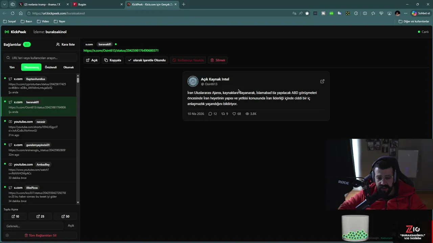Click the scroll down arrow of link list

click(x=78, y=202)
